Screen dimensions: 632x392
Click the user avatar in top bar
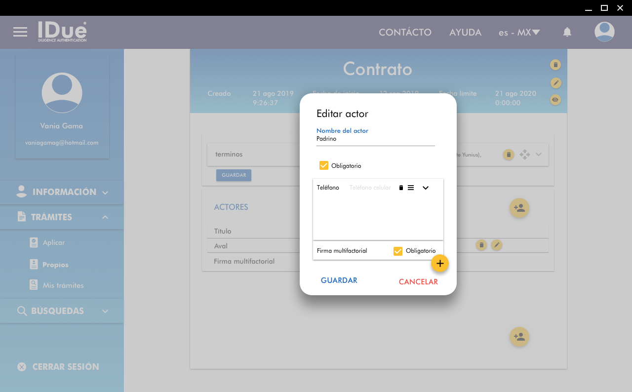tap(604, 32)
